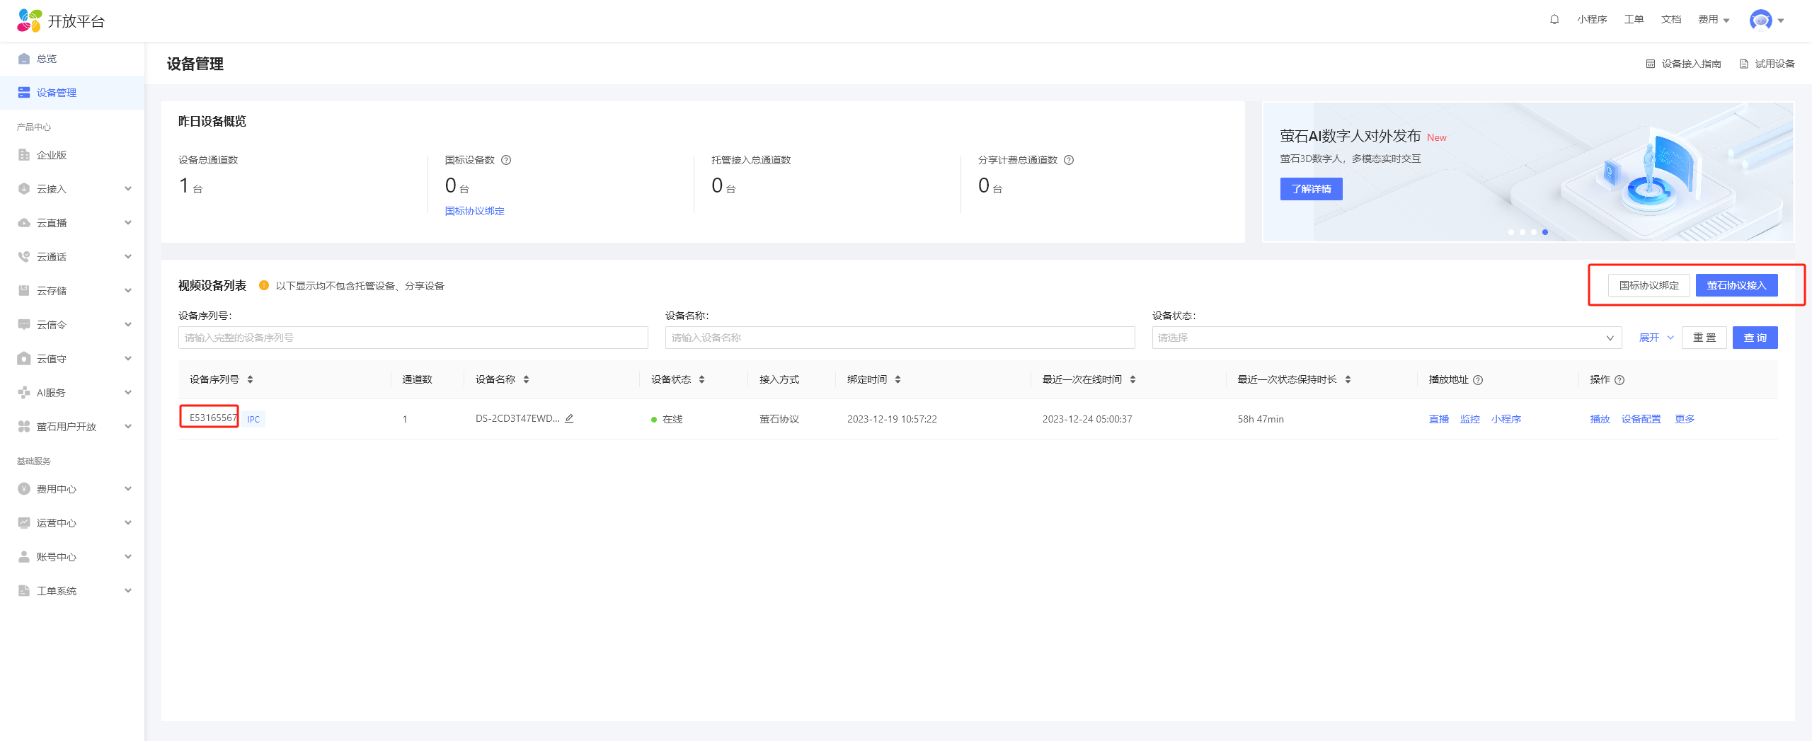Image resolution: width=1812 pixels, height=741 pixels.
Task: Click the 国标协议绑定 link under overview
Action: (x=474, y=211)
